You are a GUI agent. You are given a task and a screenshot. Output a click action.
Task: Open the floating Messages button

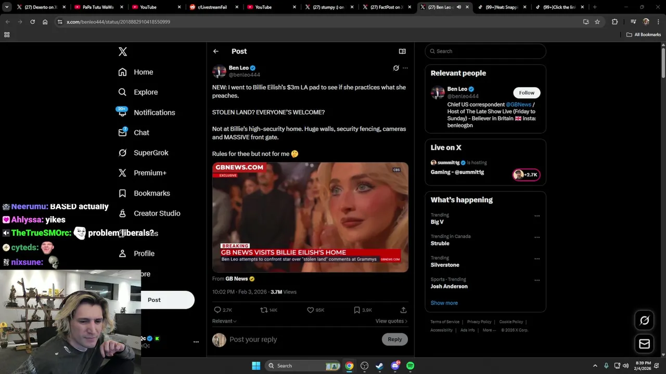pyautogui.click(x=644, y=344)
